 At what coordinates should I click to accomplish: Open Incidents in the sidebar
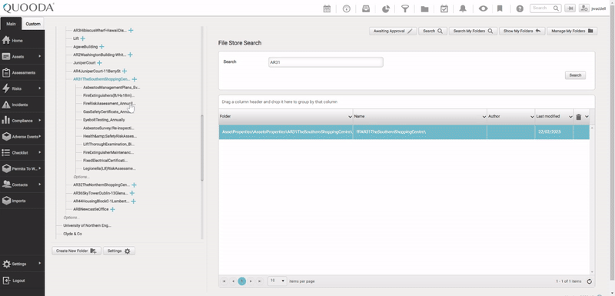point(22,105)
